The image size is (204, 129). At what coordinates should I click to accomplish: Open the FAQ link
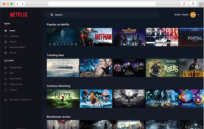(12, 73)
